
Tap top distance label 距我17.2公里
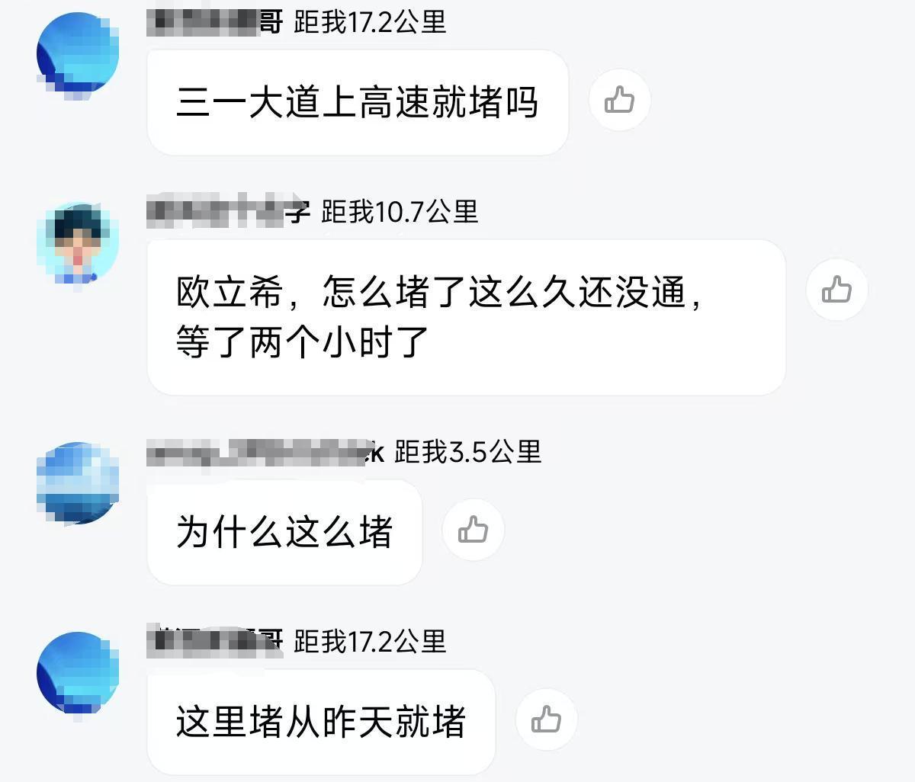click(370, 21)
